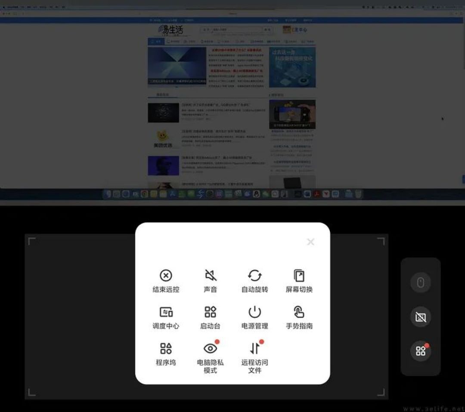Image resolution: width=465 pixels, height=412 pixels.
Task: Open the blue tech banner on page right
Action: [x=292, y=67]
